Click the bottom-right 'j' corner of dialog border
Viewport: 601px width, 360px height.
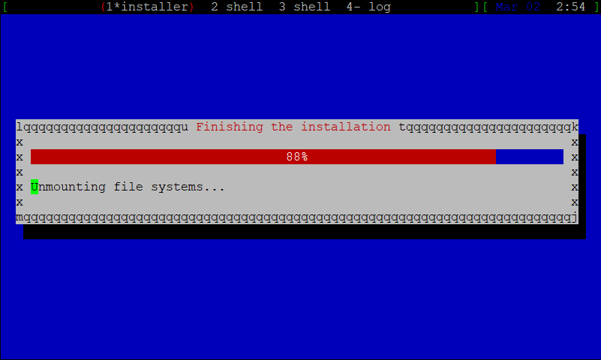tap(575, 217)
